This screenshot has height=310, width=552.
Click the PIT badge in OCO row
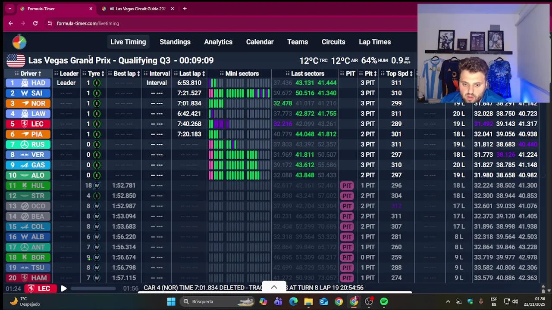pyautogui.click(x=347, y=206)
